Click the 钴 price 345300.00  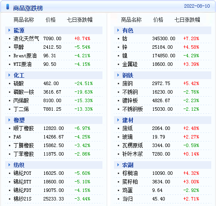point(163,38)
